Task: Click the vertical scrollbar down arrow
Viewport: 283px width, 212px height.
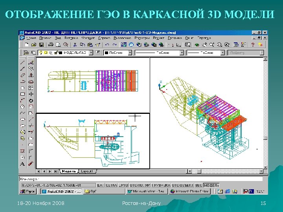Action: 265,167
